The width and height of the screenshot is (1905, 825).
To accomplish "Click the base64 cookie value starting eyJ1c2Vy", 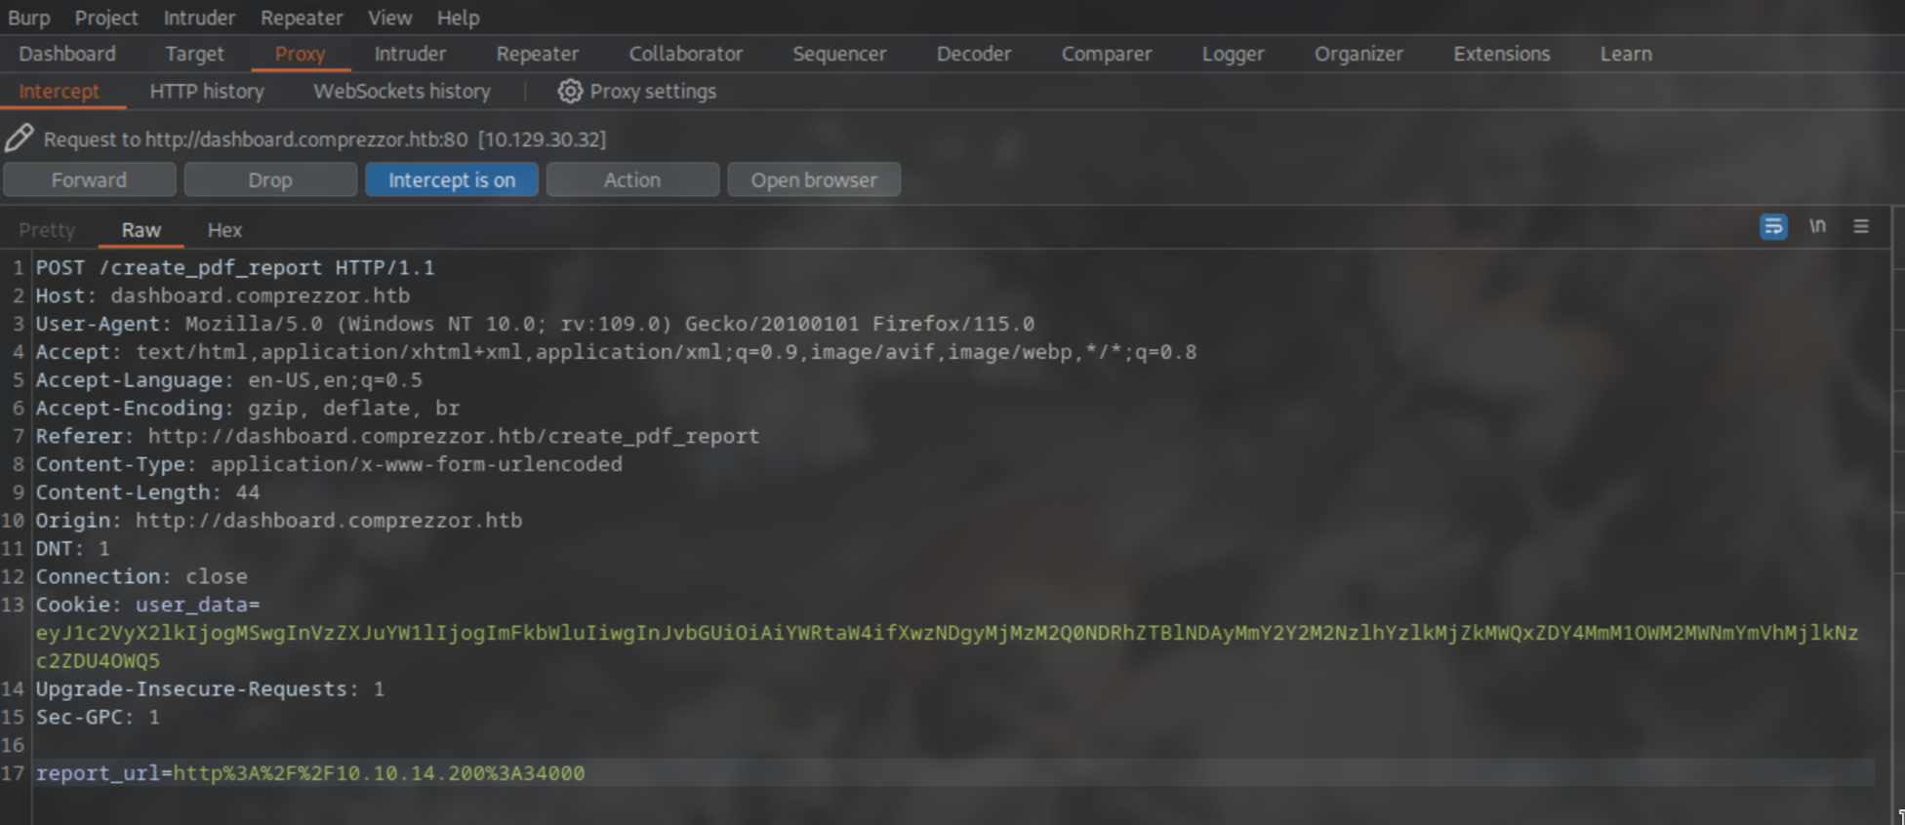I will point(947,647).
